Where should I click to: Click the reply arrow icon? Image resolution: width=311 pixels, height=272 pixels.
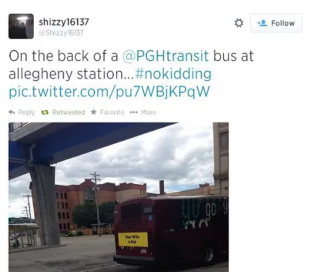(12, 112)
